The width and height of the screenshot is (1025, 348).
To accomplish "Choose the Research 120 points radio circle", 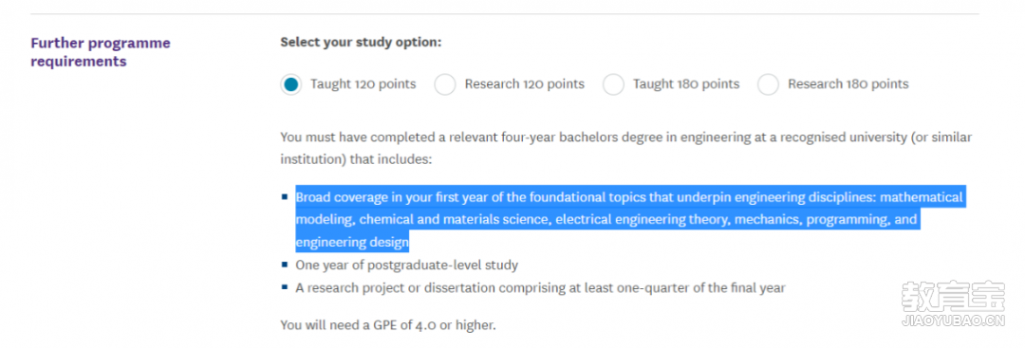I will [445, 84].
